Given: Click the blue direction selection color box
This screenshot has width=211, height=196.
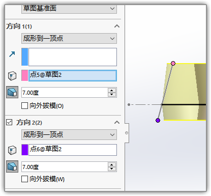Looking at the screenshot, I should coord(24,57).
